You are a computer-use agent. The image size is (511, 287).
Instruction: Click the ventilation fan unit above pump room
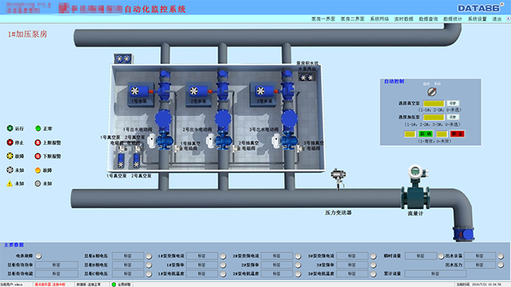(x=123, y=59)
